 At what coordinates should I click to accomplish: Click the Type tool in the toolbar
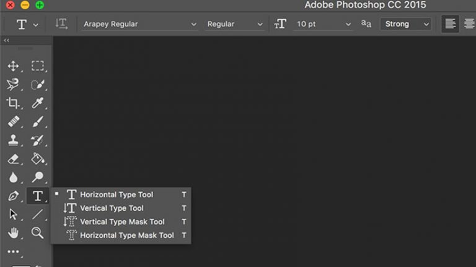[x=38, y=196]
